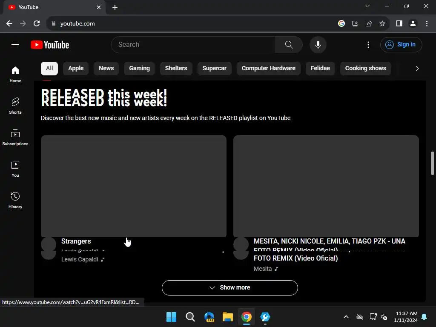Open the UNA FOTO REMIX video title

coord(330,250)
